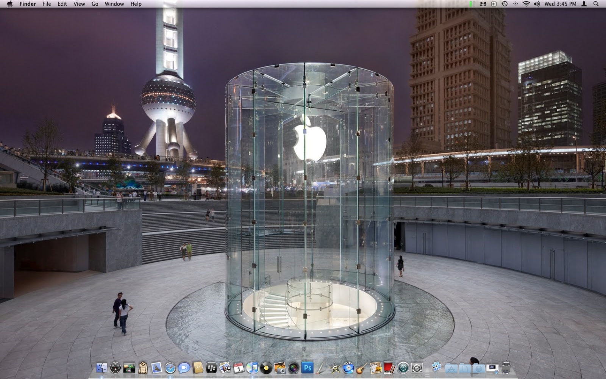Open the Documents folder stack in Dock
Screen dimensions: 606x379
pyautogui.click(x=465, y=368)
